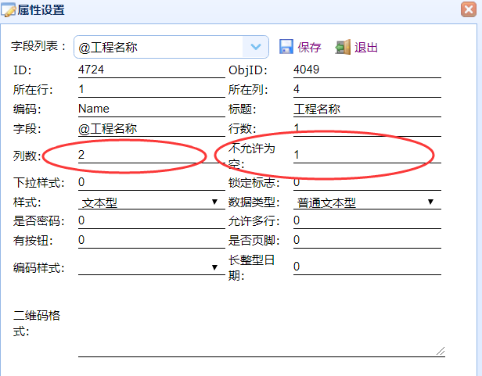Click the 锁定标志 input field
Viewport: 482px width, 376px height.
pos(367,182)
